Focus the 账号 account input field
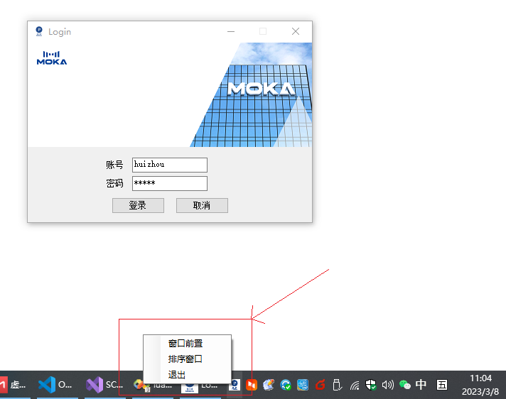 point(170,165)
